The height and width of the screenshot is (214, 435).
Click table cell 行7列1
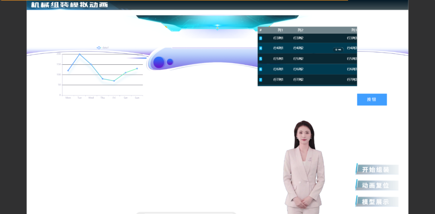click(x=278, y=80)
